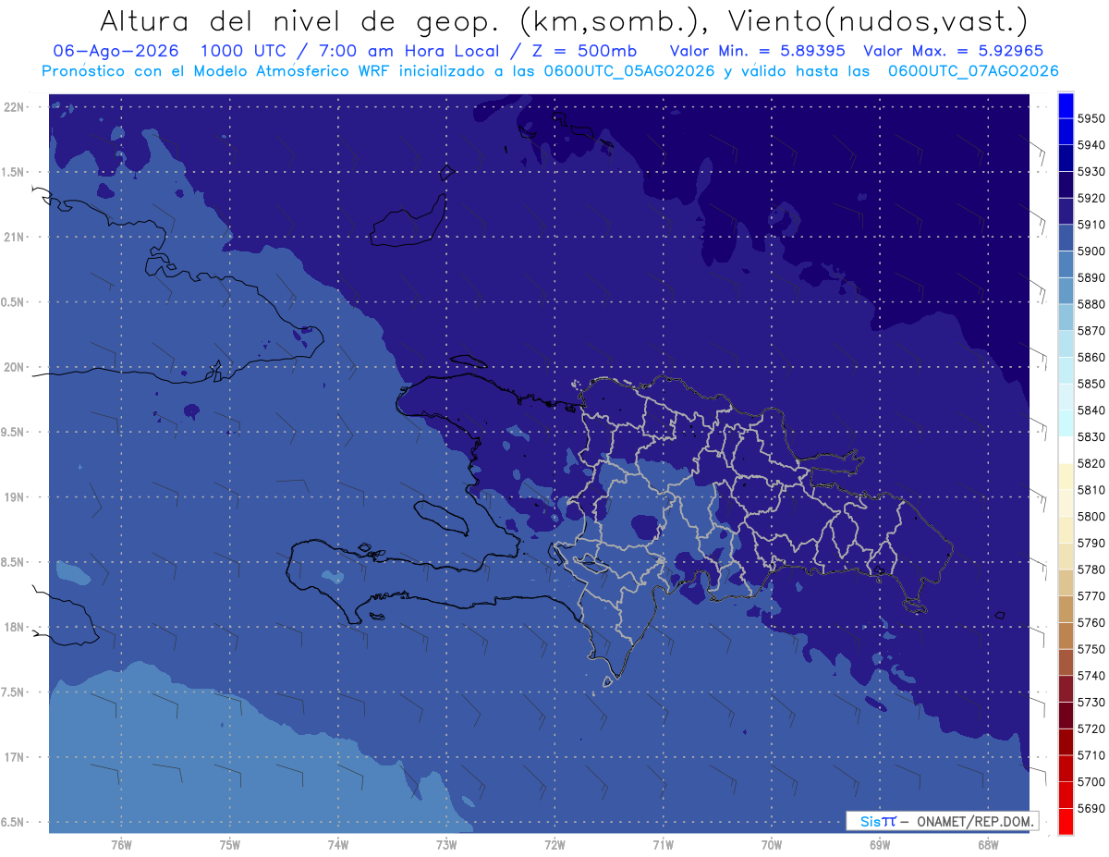Click the longitude label '76W'

(x=121, y=845)
